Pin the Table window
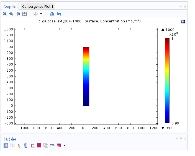The height and width of the screenshot is (156, 195). click(x=181, y=139)
